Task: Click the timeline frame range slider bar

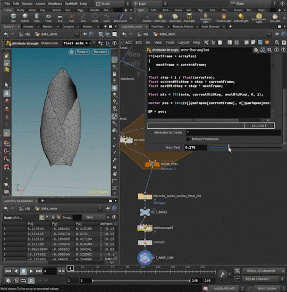Action: 141,281
